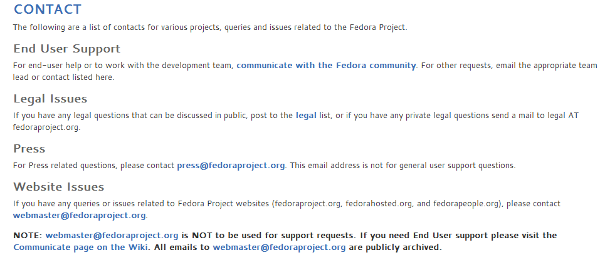The height and width of the screenshot is (260, 605).
Task: Click the bold 'NOTE:' label
Action: click(28, 236)
